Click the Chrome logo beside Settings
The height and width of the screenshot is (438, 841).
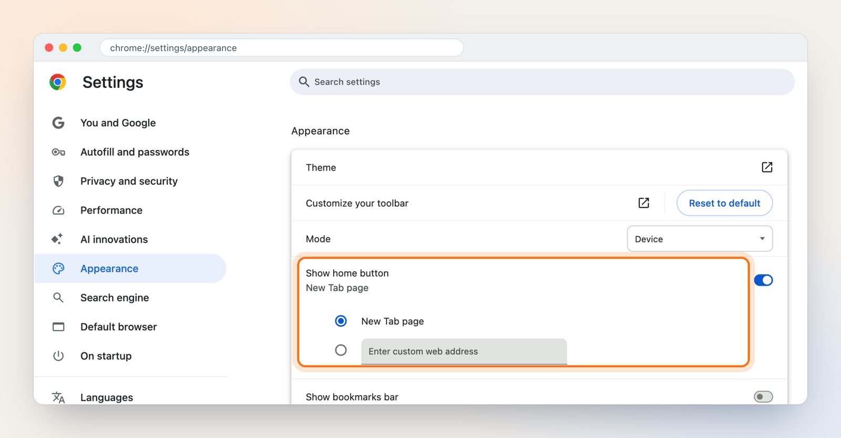[x=58, y=82]
